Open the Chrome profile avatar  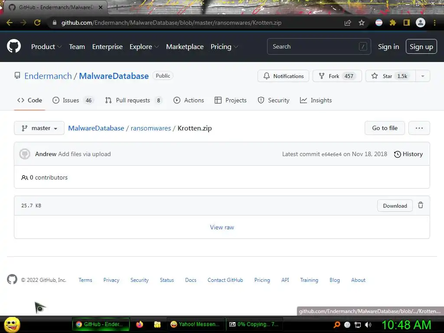tap(421, 23)
